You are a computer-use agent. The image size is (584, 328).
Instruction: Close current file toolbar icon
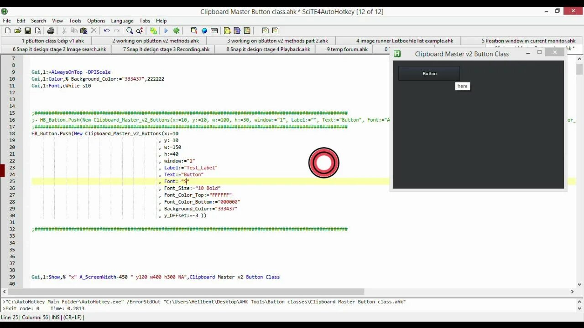pos(38,31)
